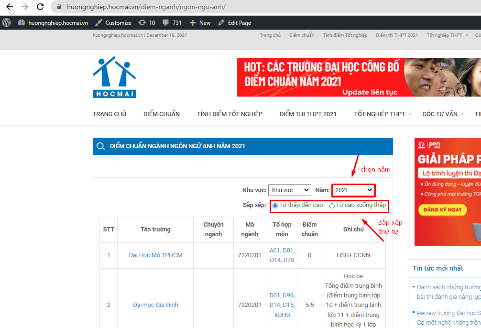Open the ĐIỂM CHUẨN menu item
Screen dimensions: 481x328
(162, 114)
